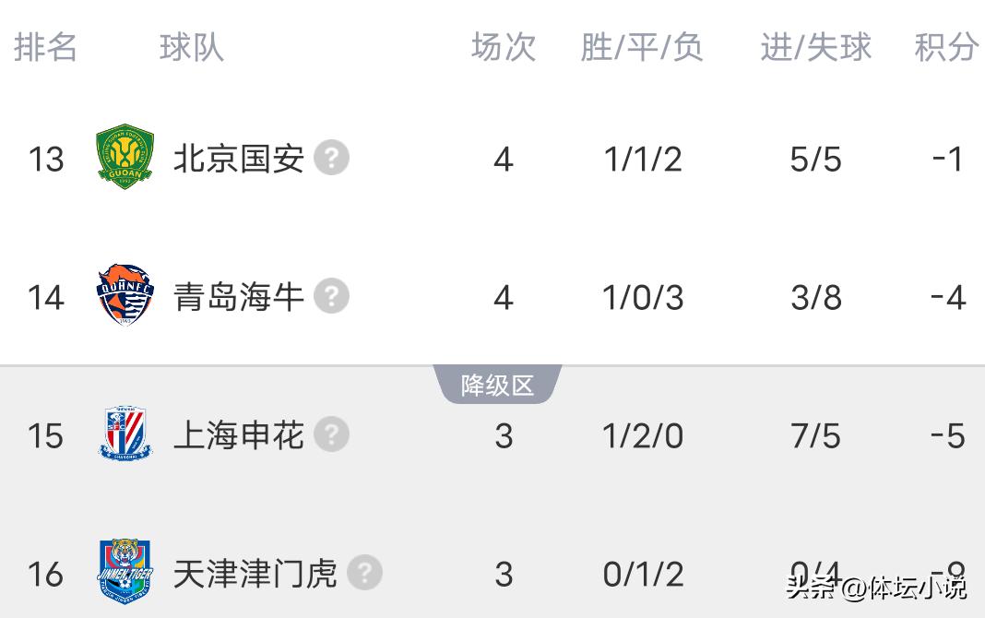Click the Qingdao Hainiu team logo
The image size is (985, 618).
coord(125,296)
